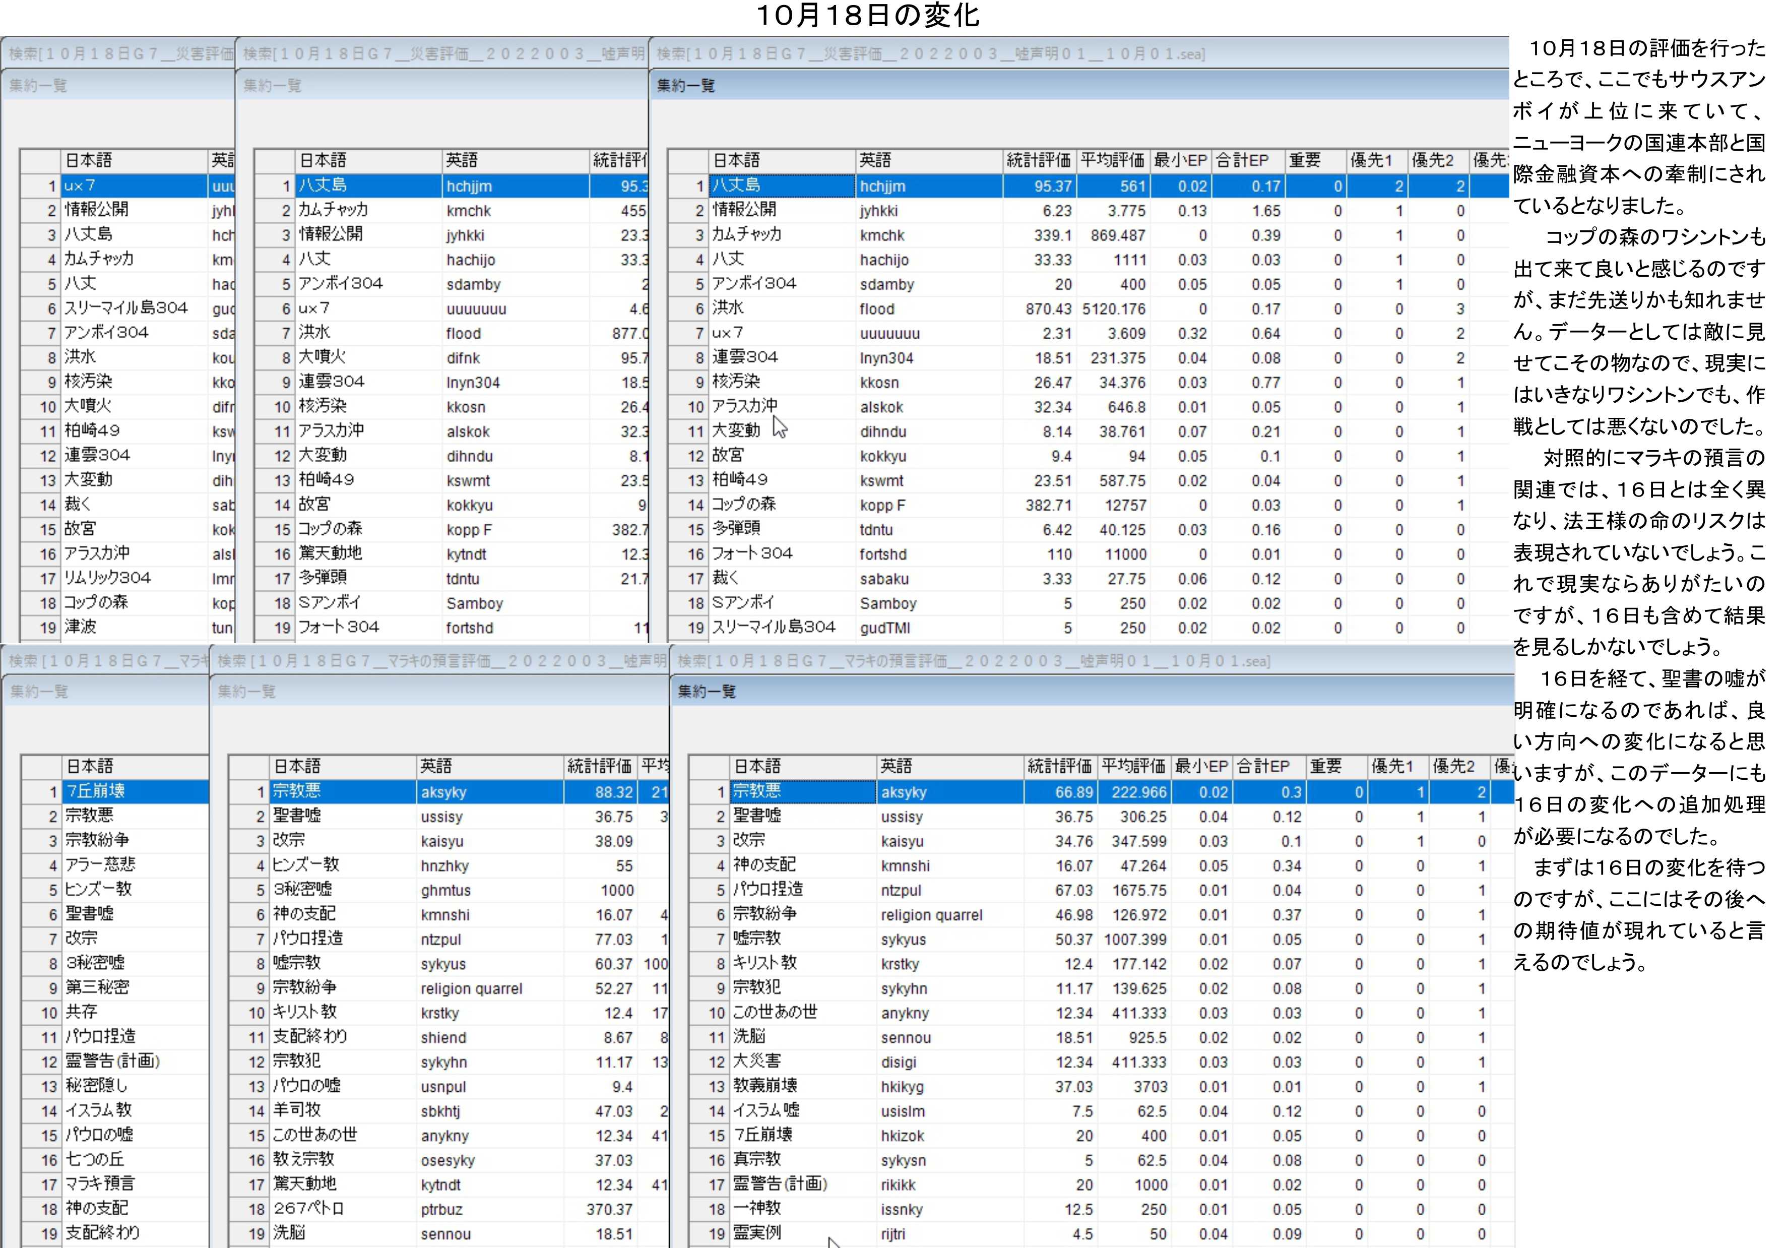Select the cell containing 869.487

tap(1114, 235)
